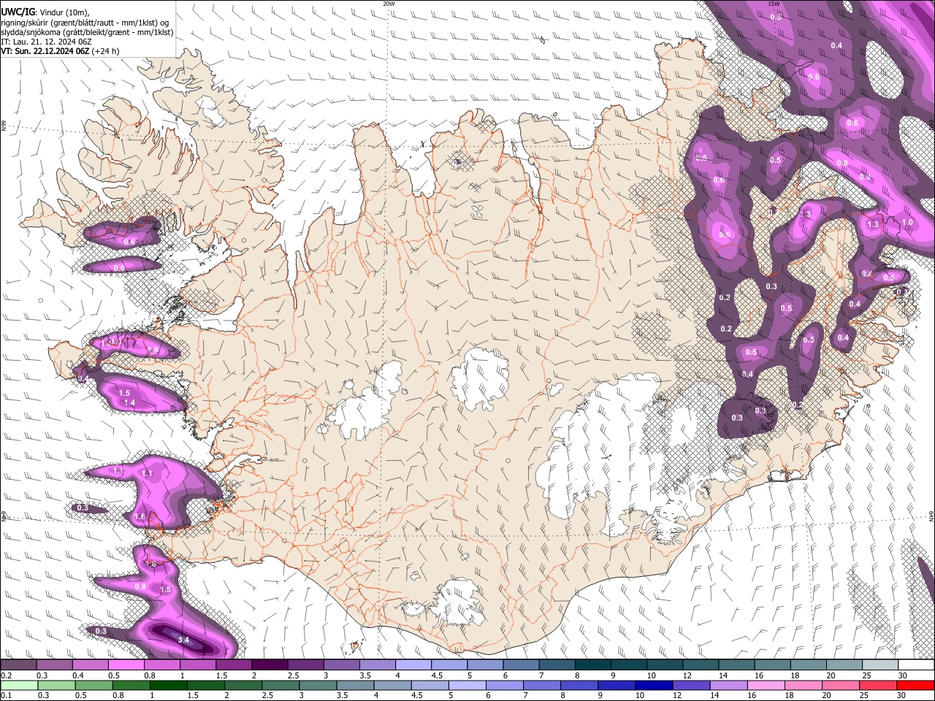Select pale green lower swatch between 0.1 and 0.3
This screenshot has width=935, height=701.
click(18, 685)
